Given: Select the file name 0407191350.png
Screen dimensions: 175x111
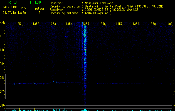Looking at the screenshot, I should click(x=14, y=7).
